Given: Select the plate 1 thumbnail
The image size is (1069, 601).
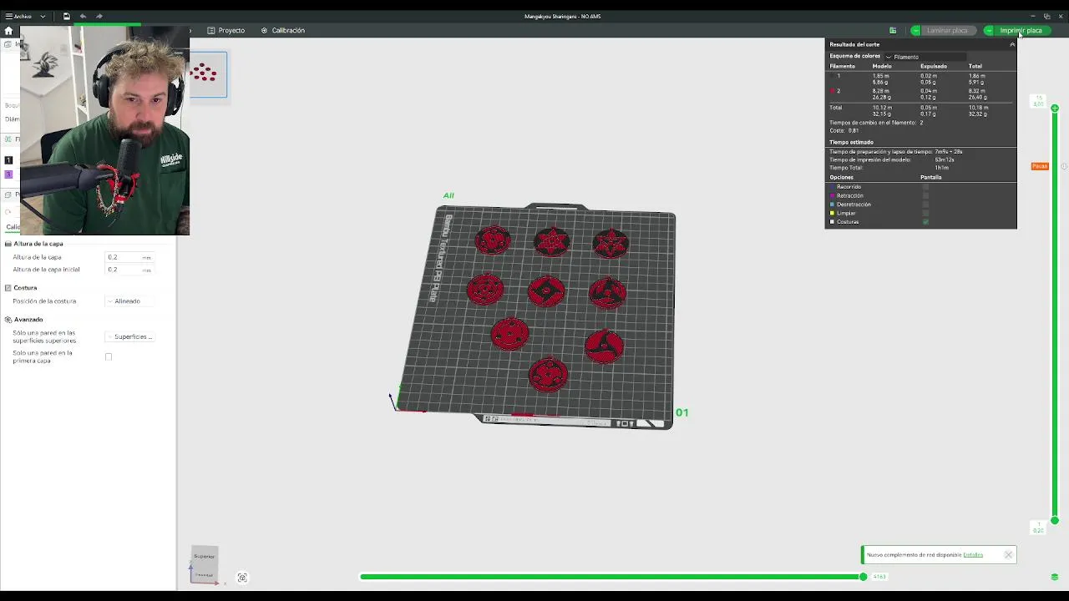Looking at the screenshot, I should (x=208, y=74).
